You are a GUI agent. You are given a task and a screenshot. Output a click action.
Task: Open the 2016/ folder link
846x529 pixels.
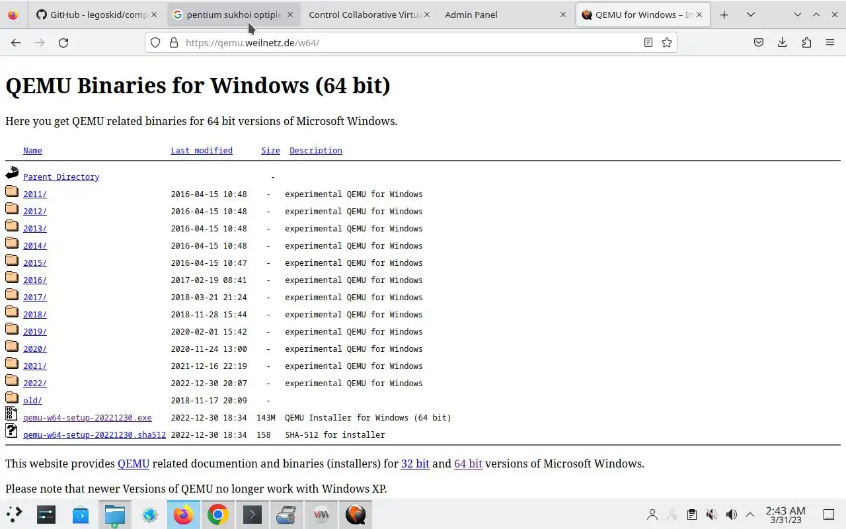pos(35,280)
